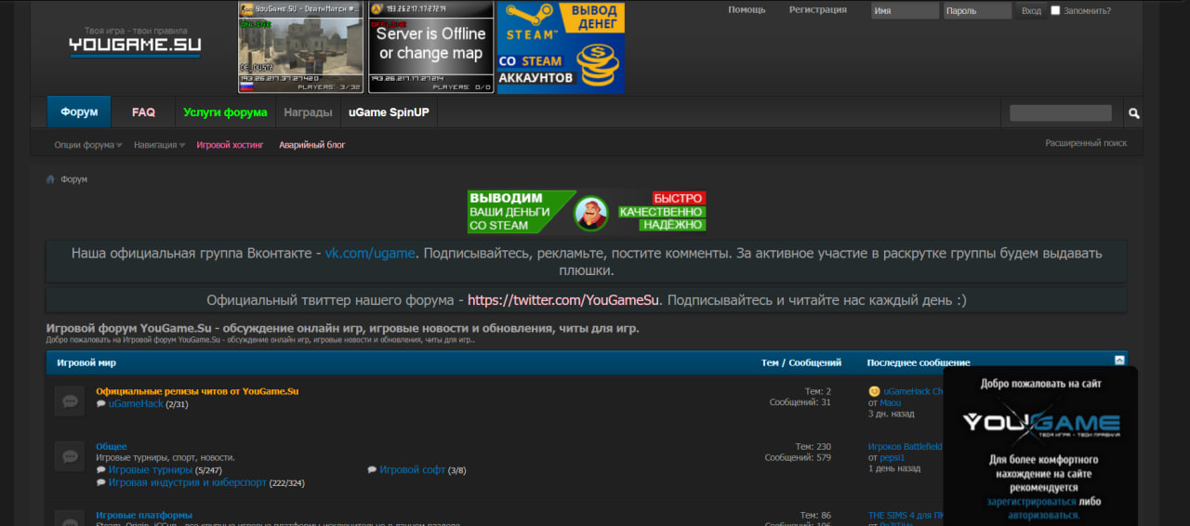
Task: Open Аварийный блог menu link
Action: point(311,145)
